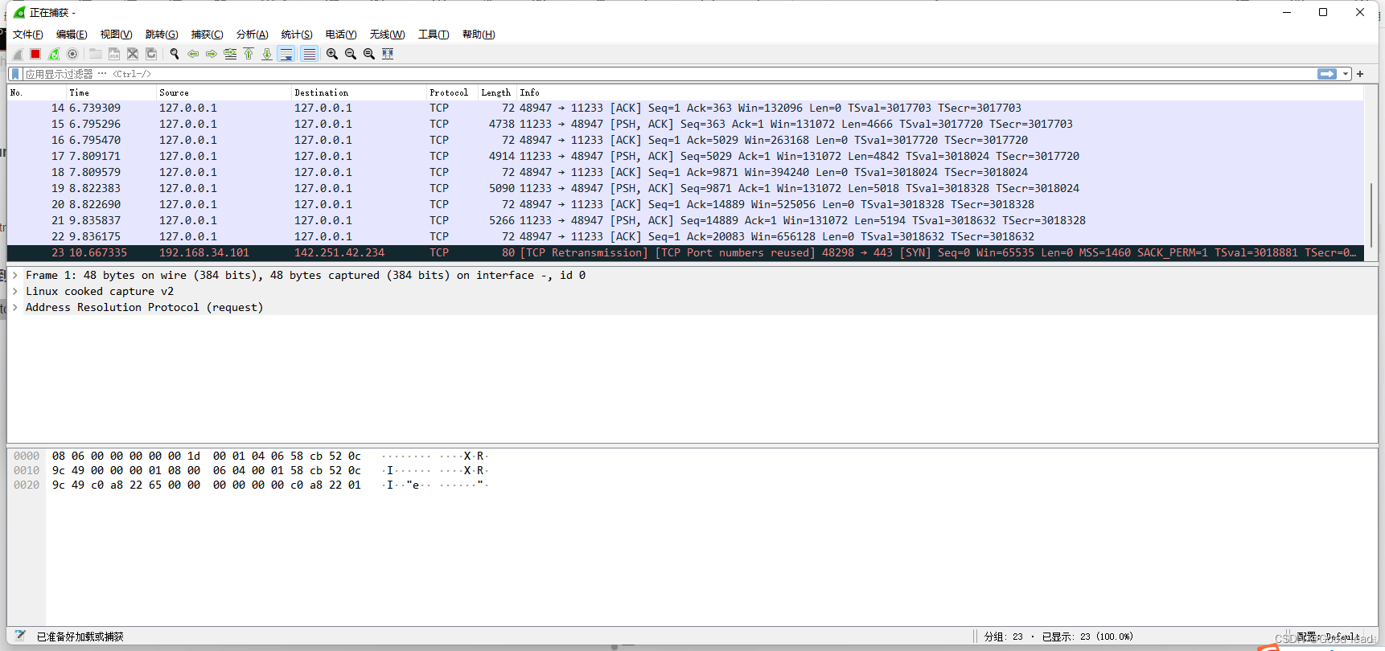Restart the current capture
Image resolution: width=1385 pixels, height=651 pixels.
click(54, 54)
